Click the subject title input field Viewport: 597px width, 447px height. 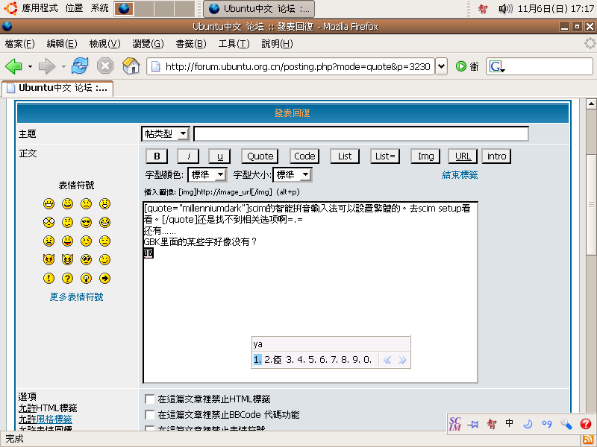pos(361,134)
